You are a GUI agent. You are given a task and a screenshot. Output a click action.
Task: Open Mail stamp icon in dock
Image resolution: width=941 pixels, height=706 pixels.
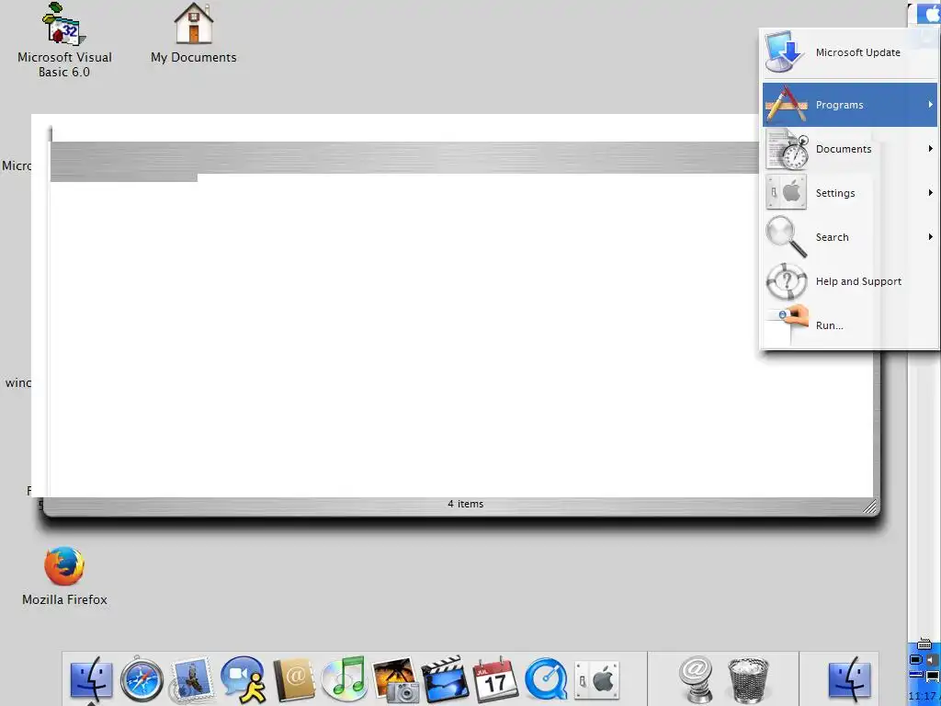click(191, 679)
